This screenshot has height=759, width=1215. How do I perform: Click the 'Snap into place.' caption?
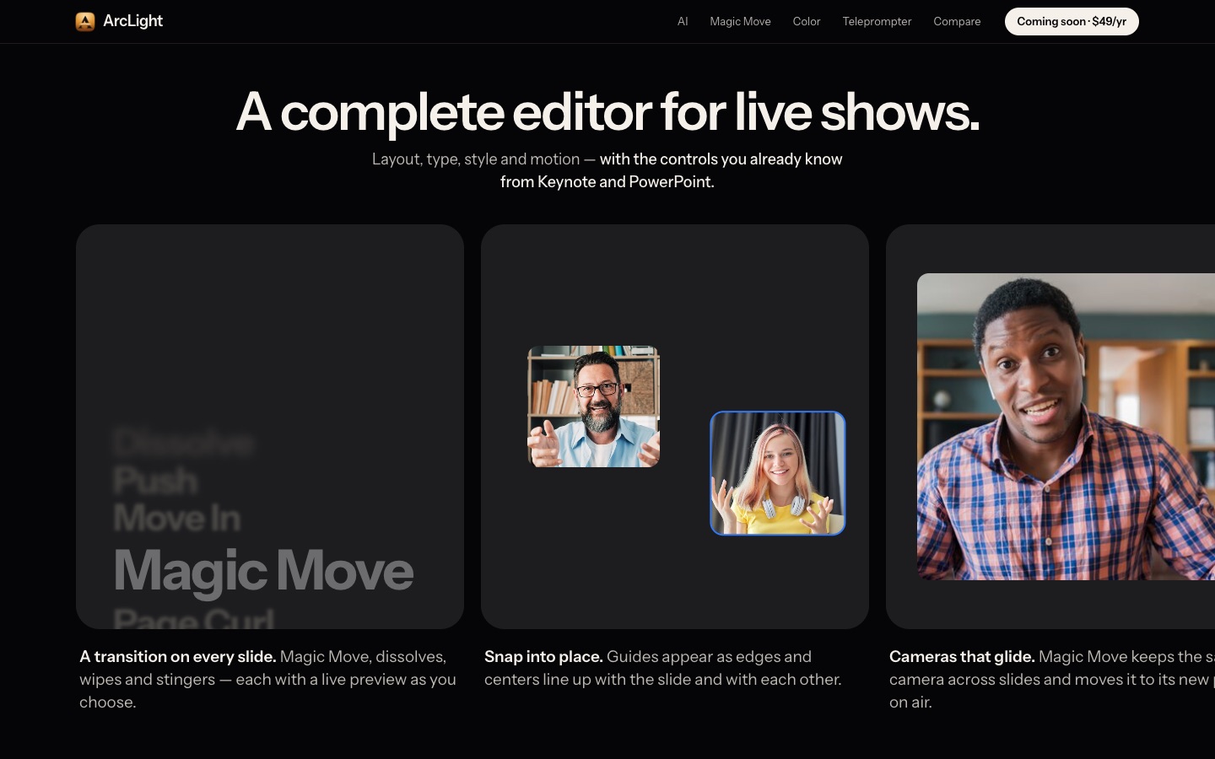(543, 656)
